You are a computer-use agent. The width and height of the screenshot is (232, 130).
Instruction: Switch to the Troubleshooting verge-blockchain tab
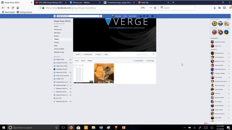(119, 3)
